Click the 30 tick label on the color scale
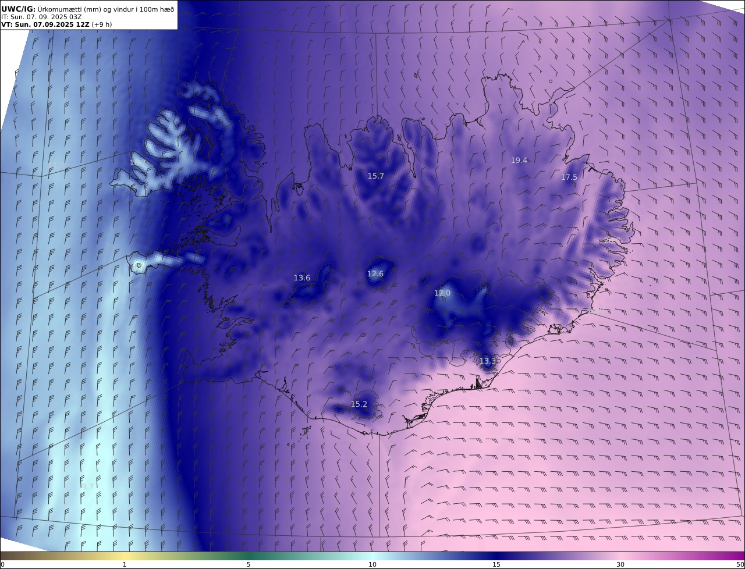745x569 pixels. tap(620, 565)
